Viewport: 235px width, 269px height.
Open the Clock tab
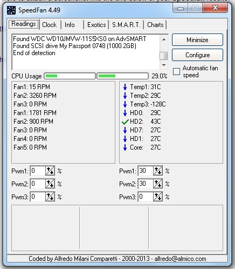coord(50,25)
